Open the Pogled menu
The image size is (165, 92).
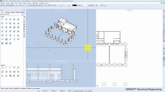[12, 3]
